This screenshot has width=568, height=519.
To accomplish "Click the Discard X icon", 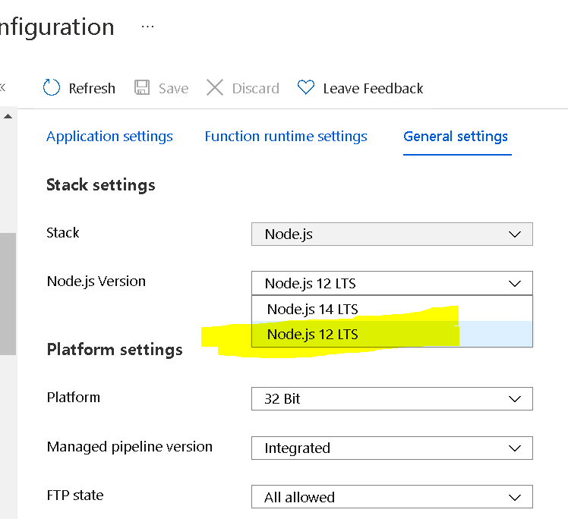I will tap(215, 88).
